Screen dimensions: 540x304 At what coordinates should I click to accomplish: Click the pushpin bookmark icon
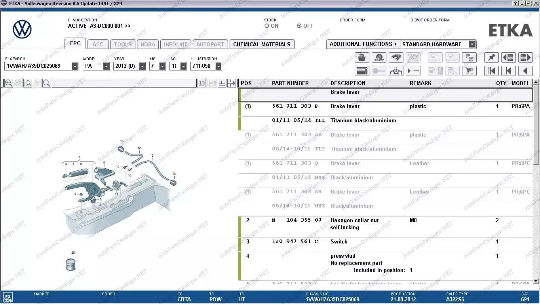tap(491, 57)
